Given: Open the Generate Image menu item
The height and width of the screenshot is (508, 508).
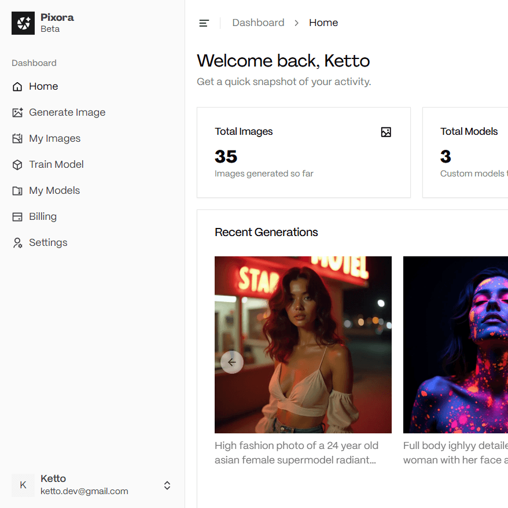Looking at the screenshot, I should tap(93, 112).
